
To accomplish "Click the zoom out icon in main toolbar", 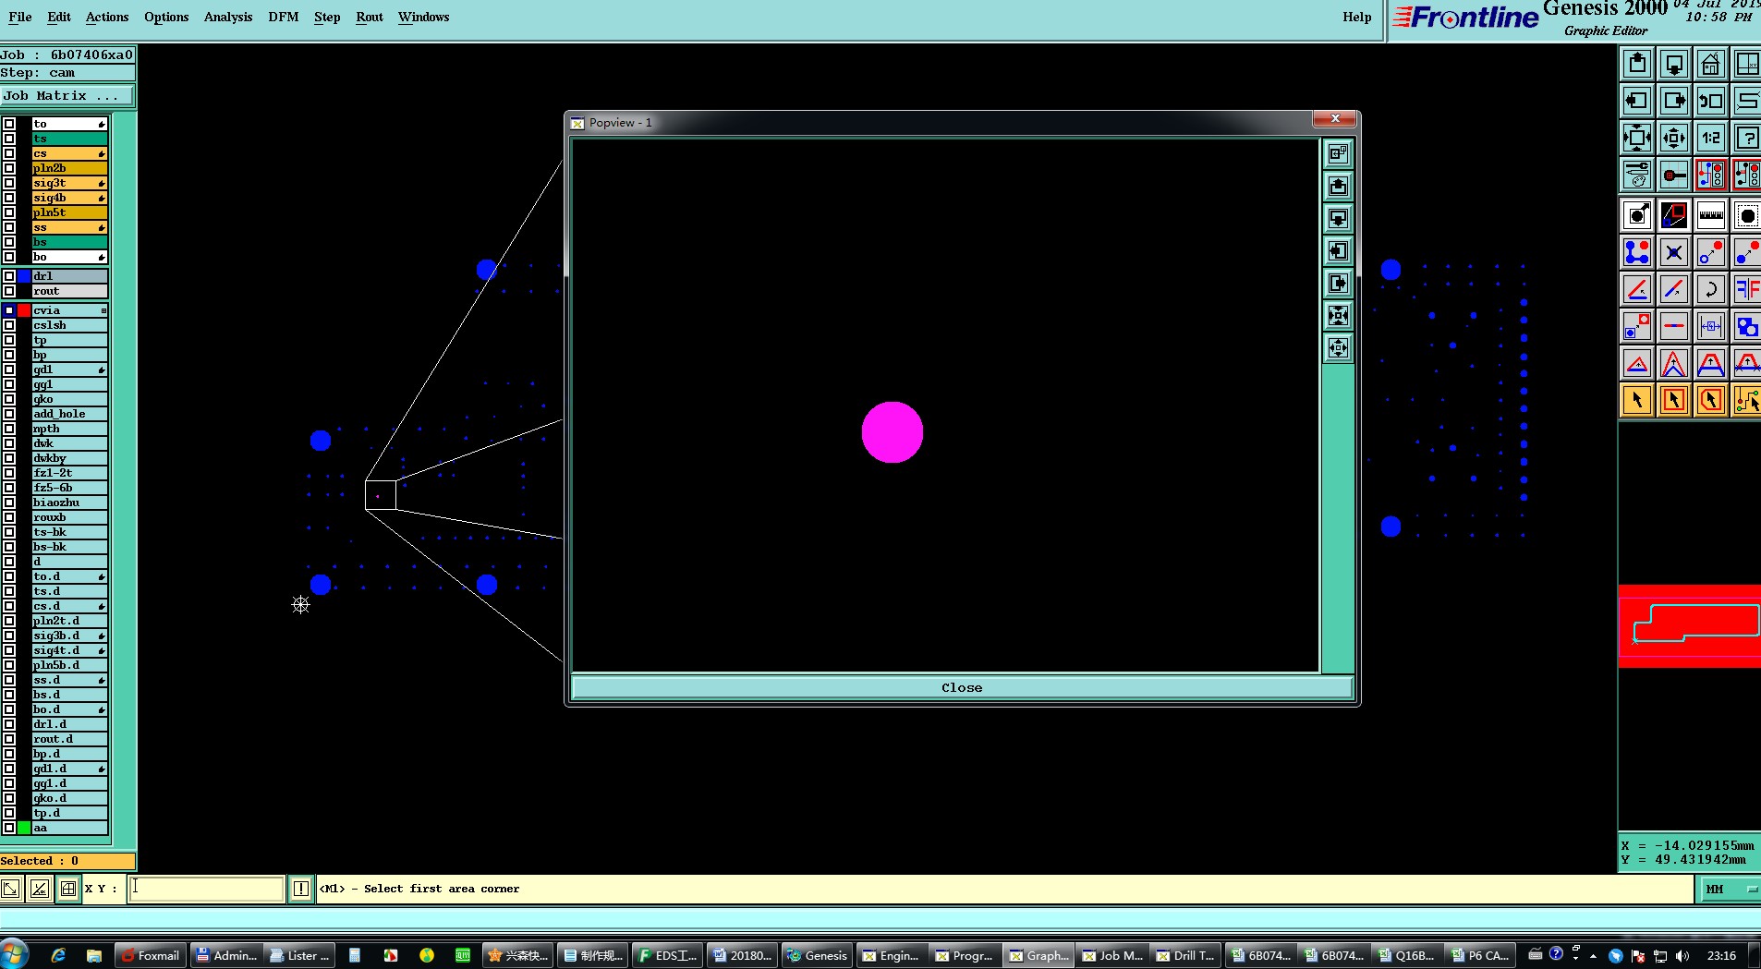I will 1674,138.
